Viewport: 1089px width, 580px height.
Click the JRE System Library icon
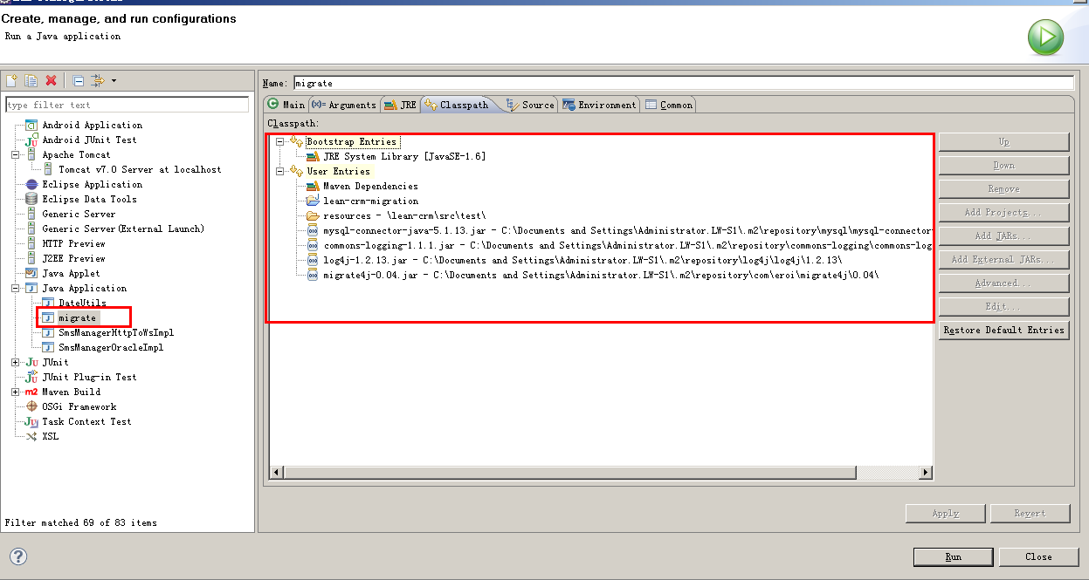click(x=313, y=157)
